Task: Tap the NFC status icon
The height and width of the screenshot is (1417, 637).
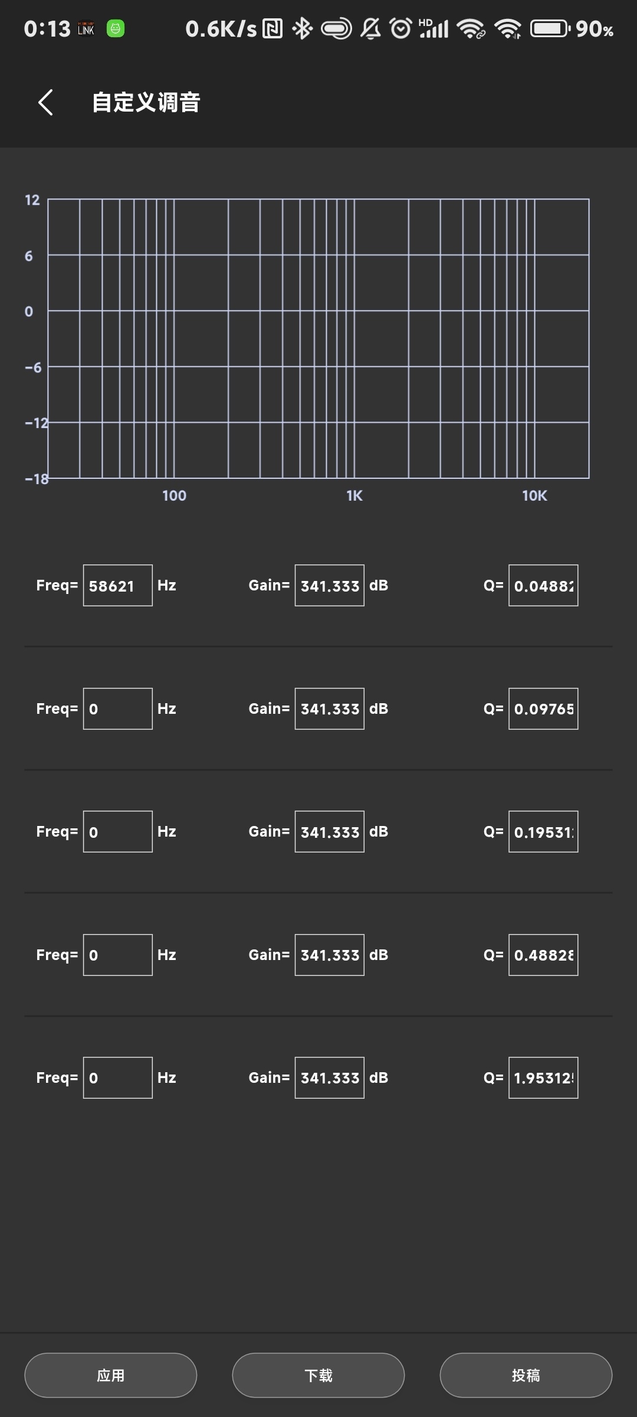Action: coord(272,28)
